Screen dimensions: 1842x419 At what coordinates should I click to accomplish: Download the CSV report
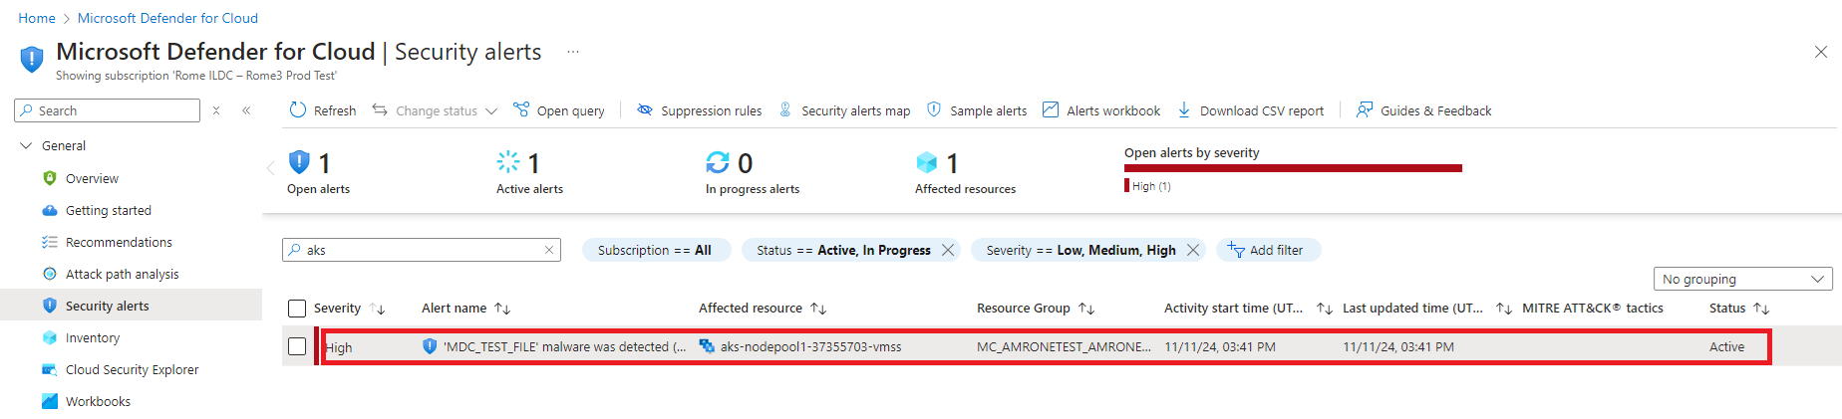click(1251, 110)
